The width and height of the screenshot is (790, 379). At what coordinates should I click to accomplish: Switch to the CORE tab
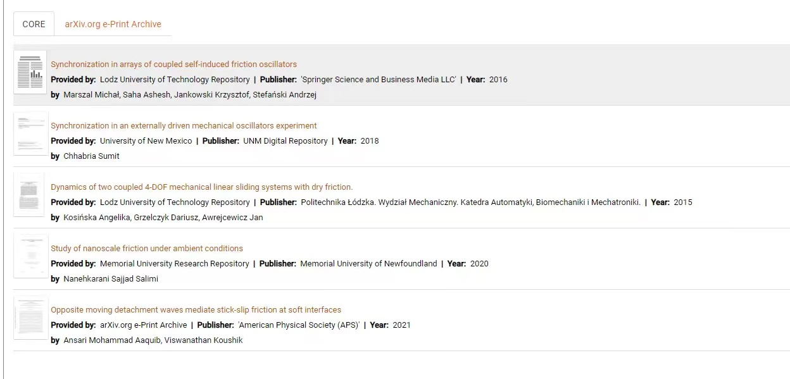34,24
